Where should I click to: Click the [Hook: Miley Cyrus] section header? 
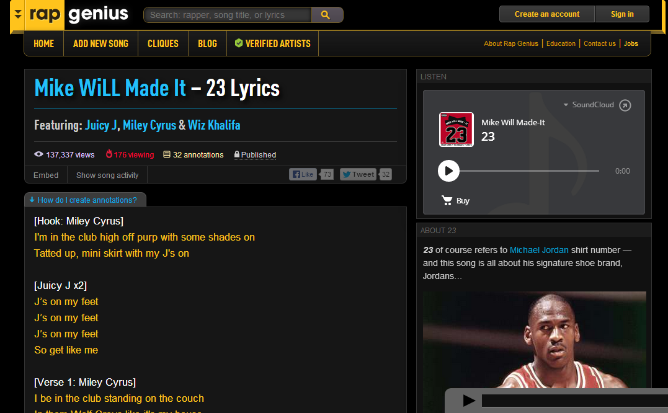point(79,221)
